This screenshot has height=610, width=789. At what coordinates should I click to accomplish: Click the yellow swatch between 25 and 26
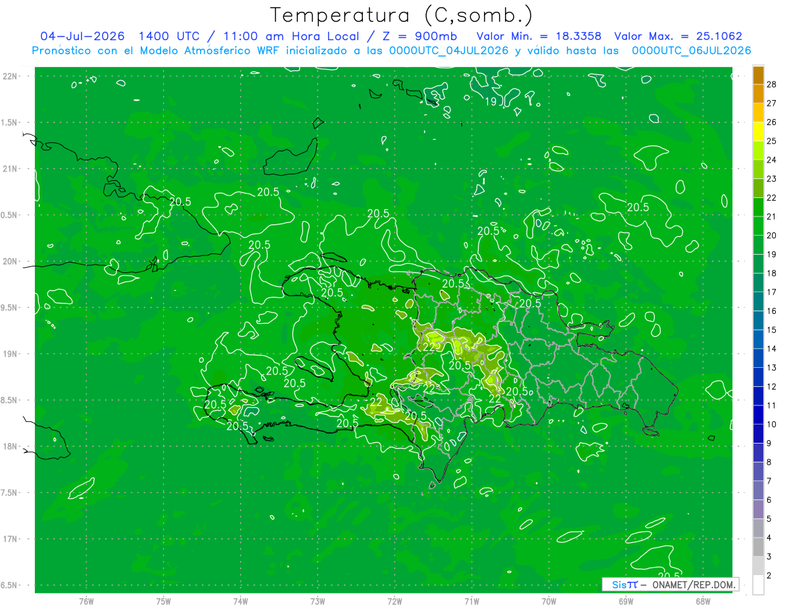tap(758, 132)
